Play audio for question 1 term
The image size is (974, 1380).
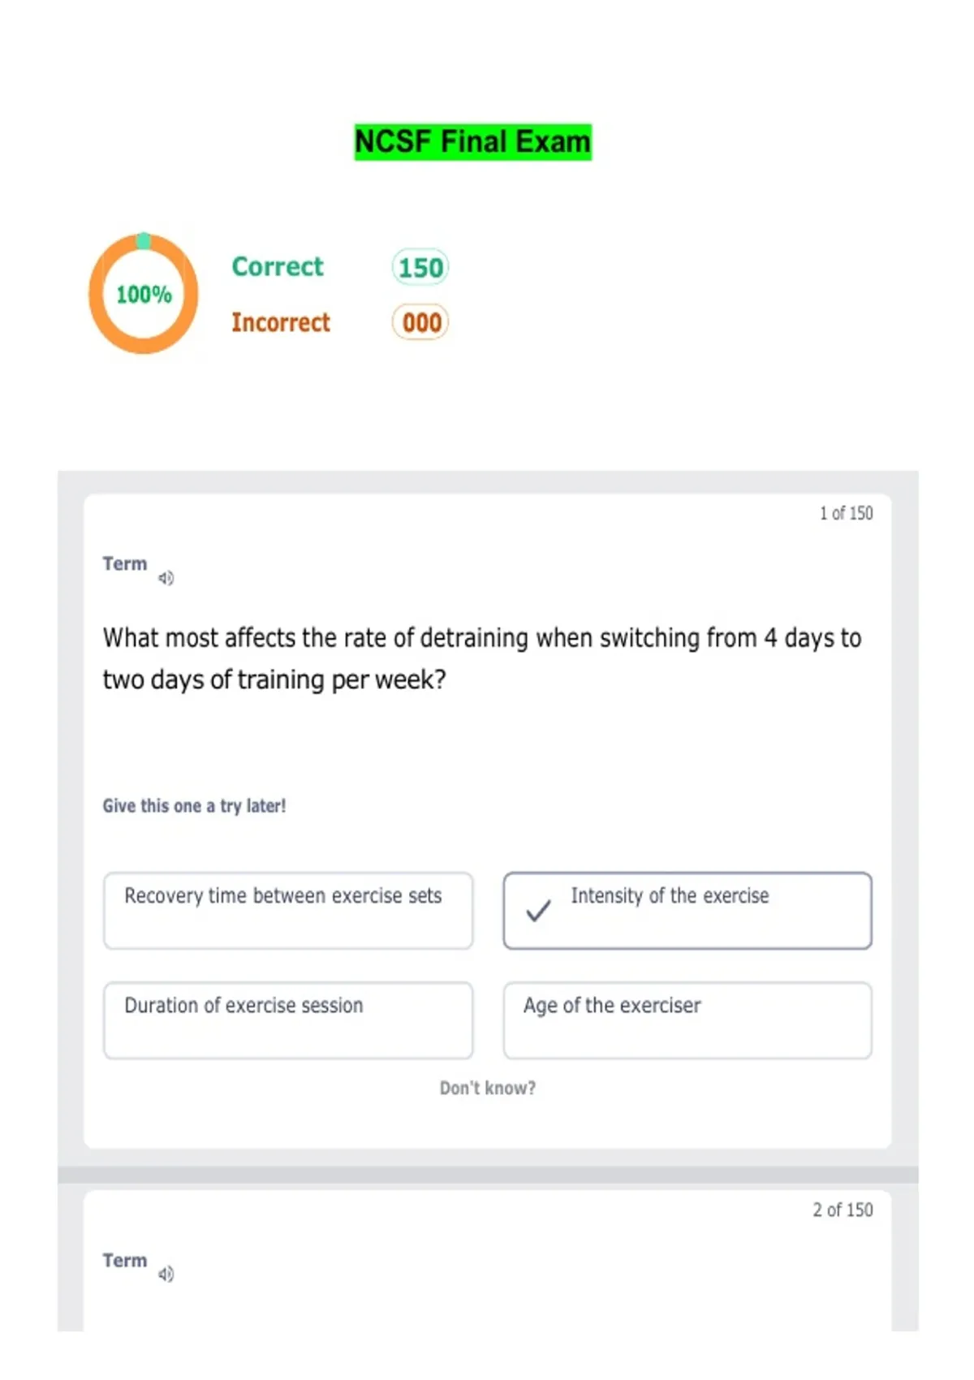click(166, 578)
